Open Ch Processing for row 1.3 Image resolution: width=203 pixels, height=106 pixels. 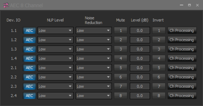[182, 49]
